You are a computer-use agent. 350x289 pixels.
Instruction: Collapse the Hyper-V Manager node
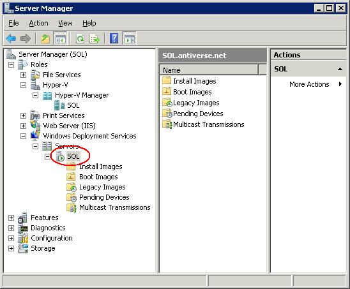[x=35, y=96]
